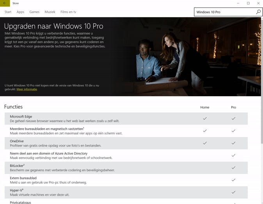Click the search magnifier icon
263x204 pixels.
pyautogui.click(x=258, y=12)
